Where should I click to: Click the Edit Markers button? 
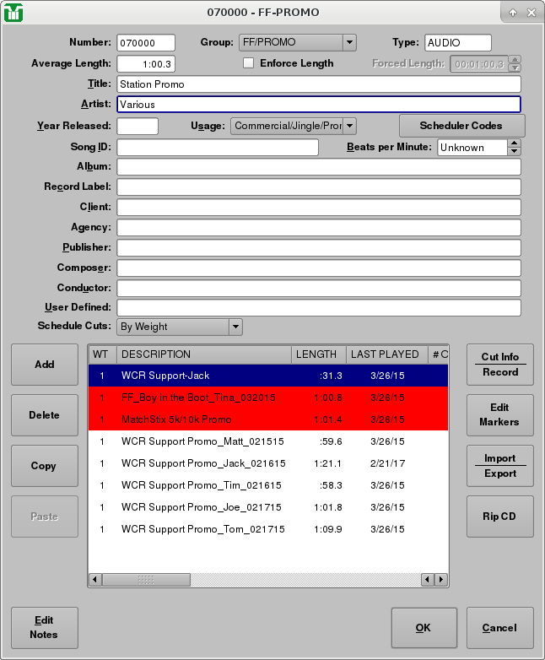tap(499, 415)
